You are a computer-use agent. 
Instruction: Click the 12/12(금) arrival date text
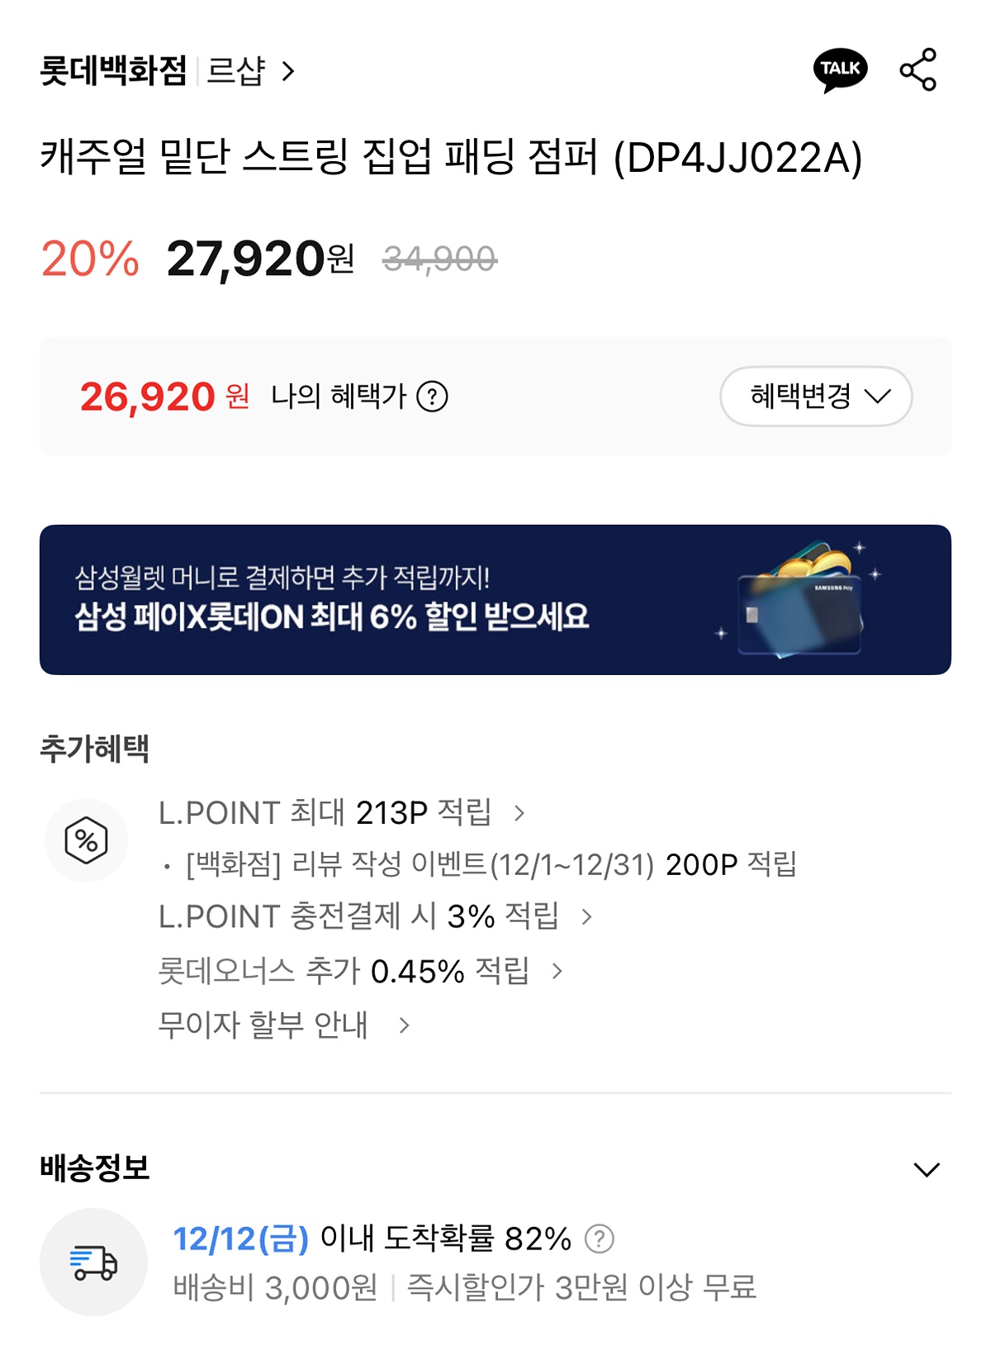[x=240, y=1239]
